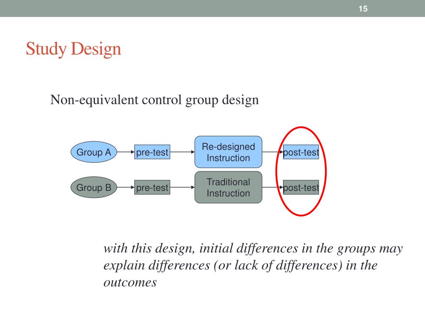The width and height of the screenshot is (425, 318).
Task: Click the 'Study Design' slide title
Action: click(73, 49)
